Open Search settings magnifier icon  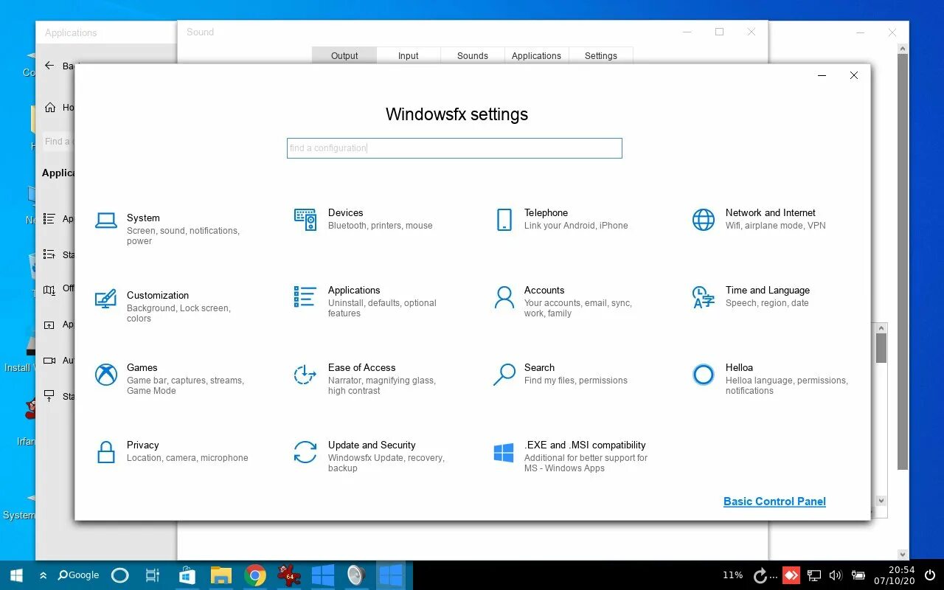(x=504, y=375)
